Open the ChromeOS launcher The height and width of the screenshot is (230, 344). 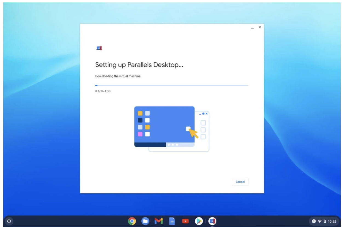coord(8,221)
